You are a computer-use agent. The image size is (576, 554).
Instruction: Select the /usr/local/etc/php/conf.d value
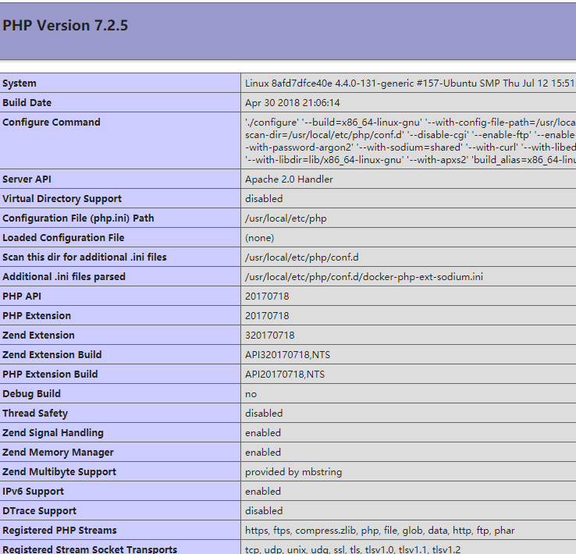tap(302, 257)
